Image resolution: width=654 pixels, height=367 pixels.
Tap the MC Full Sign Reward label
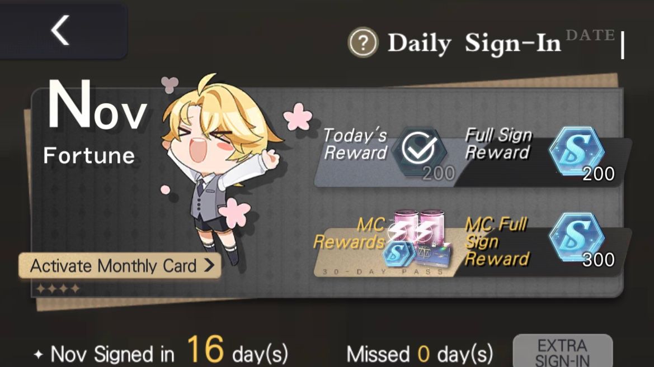click(497, 242)
